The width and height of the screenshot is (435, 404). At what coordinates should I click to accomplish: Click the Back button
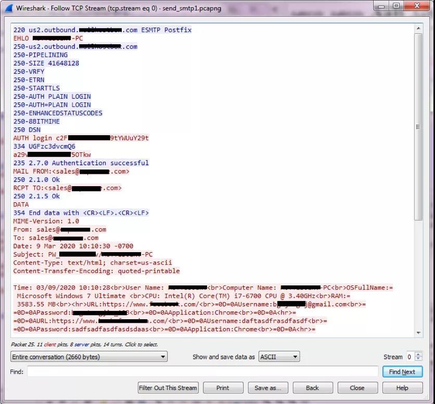coord(312,388)
